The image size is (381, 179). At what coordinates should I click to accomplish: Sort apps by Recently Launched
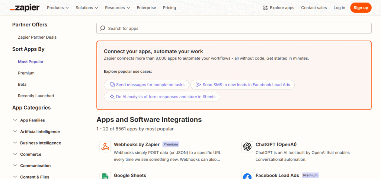point(36,96)
